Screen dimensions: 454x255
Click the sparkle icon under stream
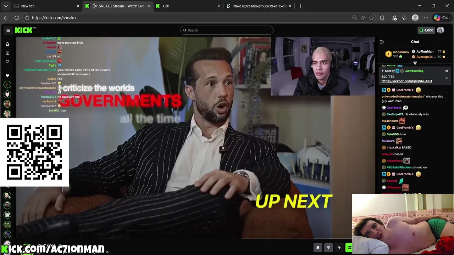(x=339, y=248)
